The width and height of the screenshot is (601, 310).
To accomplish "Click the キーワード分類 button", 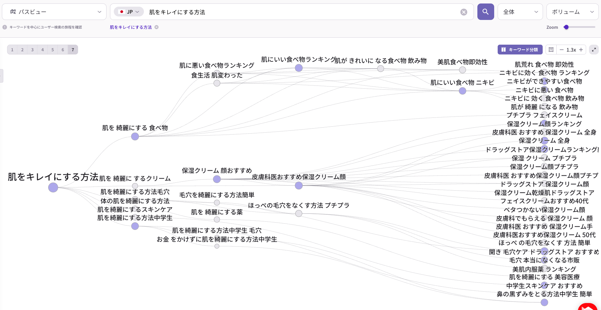I will [x=520, y=50].
